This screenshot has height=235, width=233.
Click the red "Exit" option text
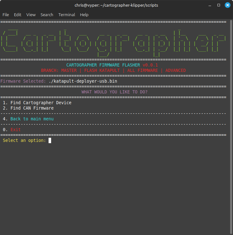click(x=15, y=130)
